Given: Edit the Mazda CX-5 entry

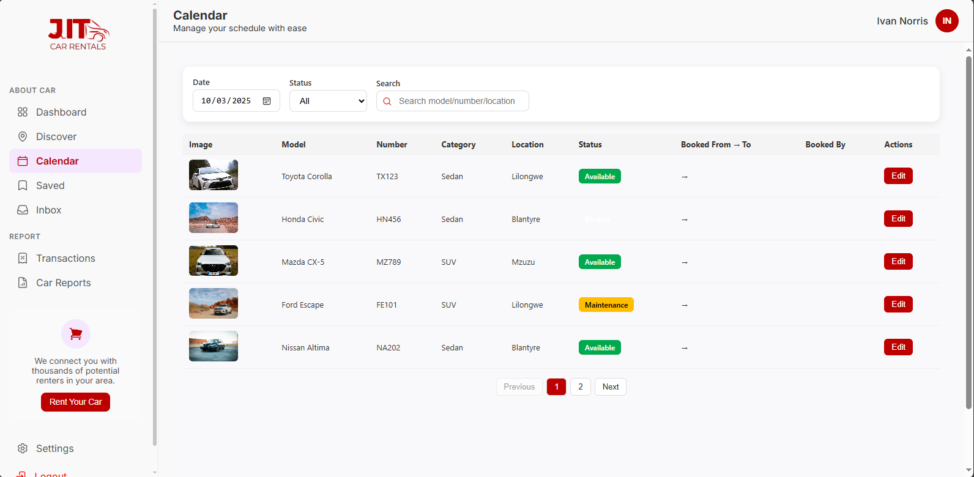Looking at the screenshot, I should point(898,262).
